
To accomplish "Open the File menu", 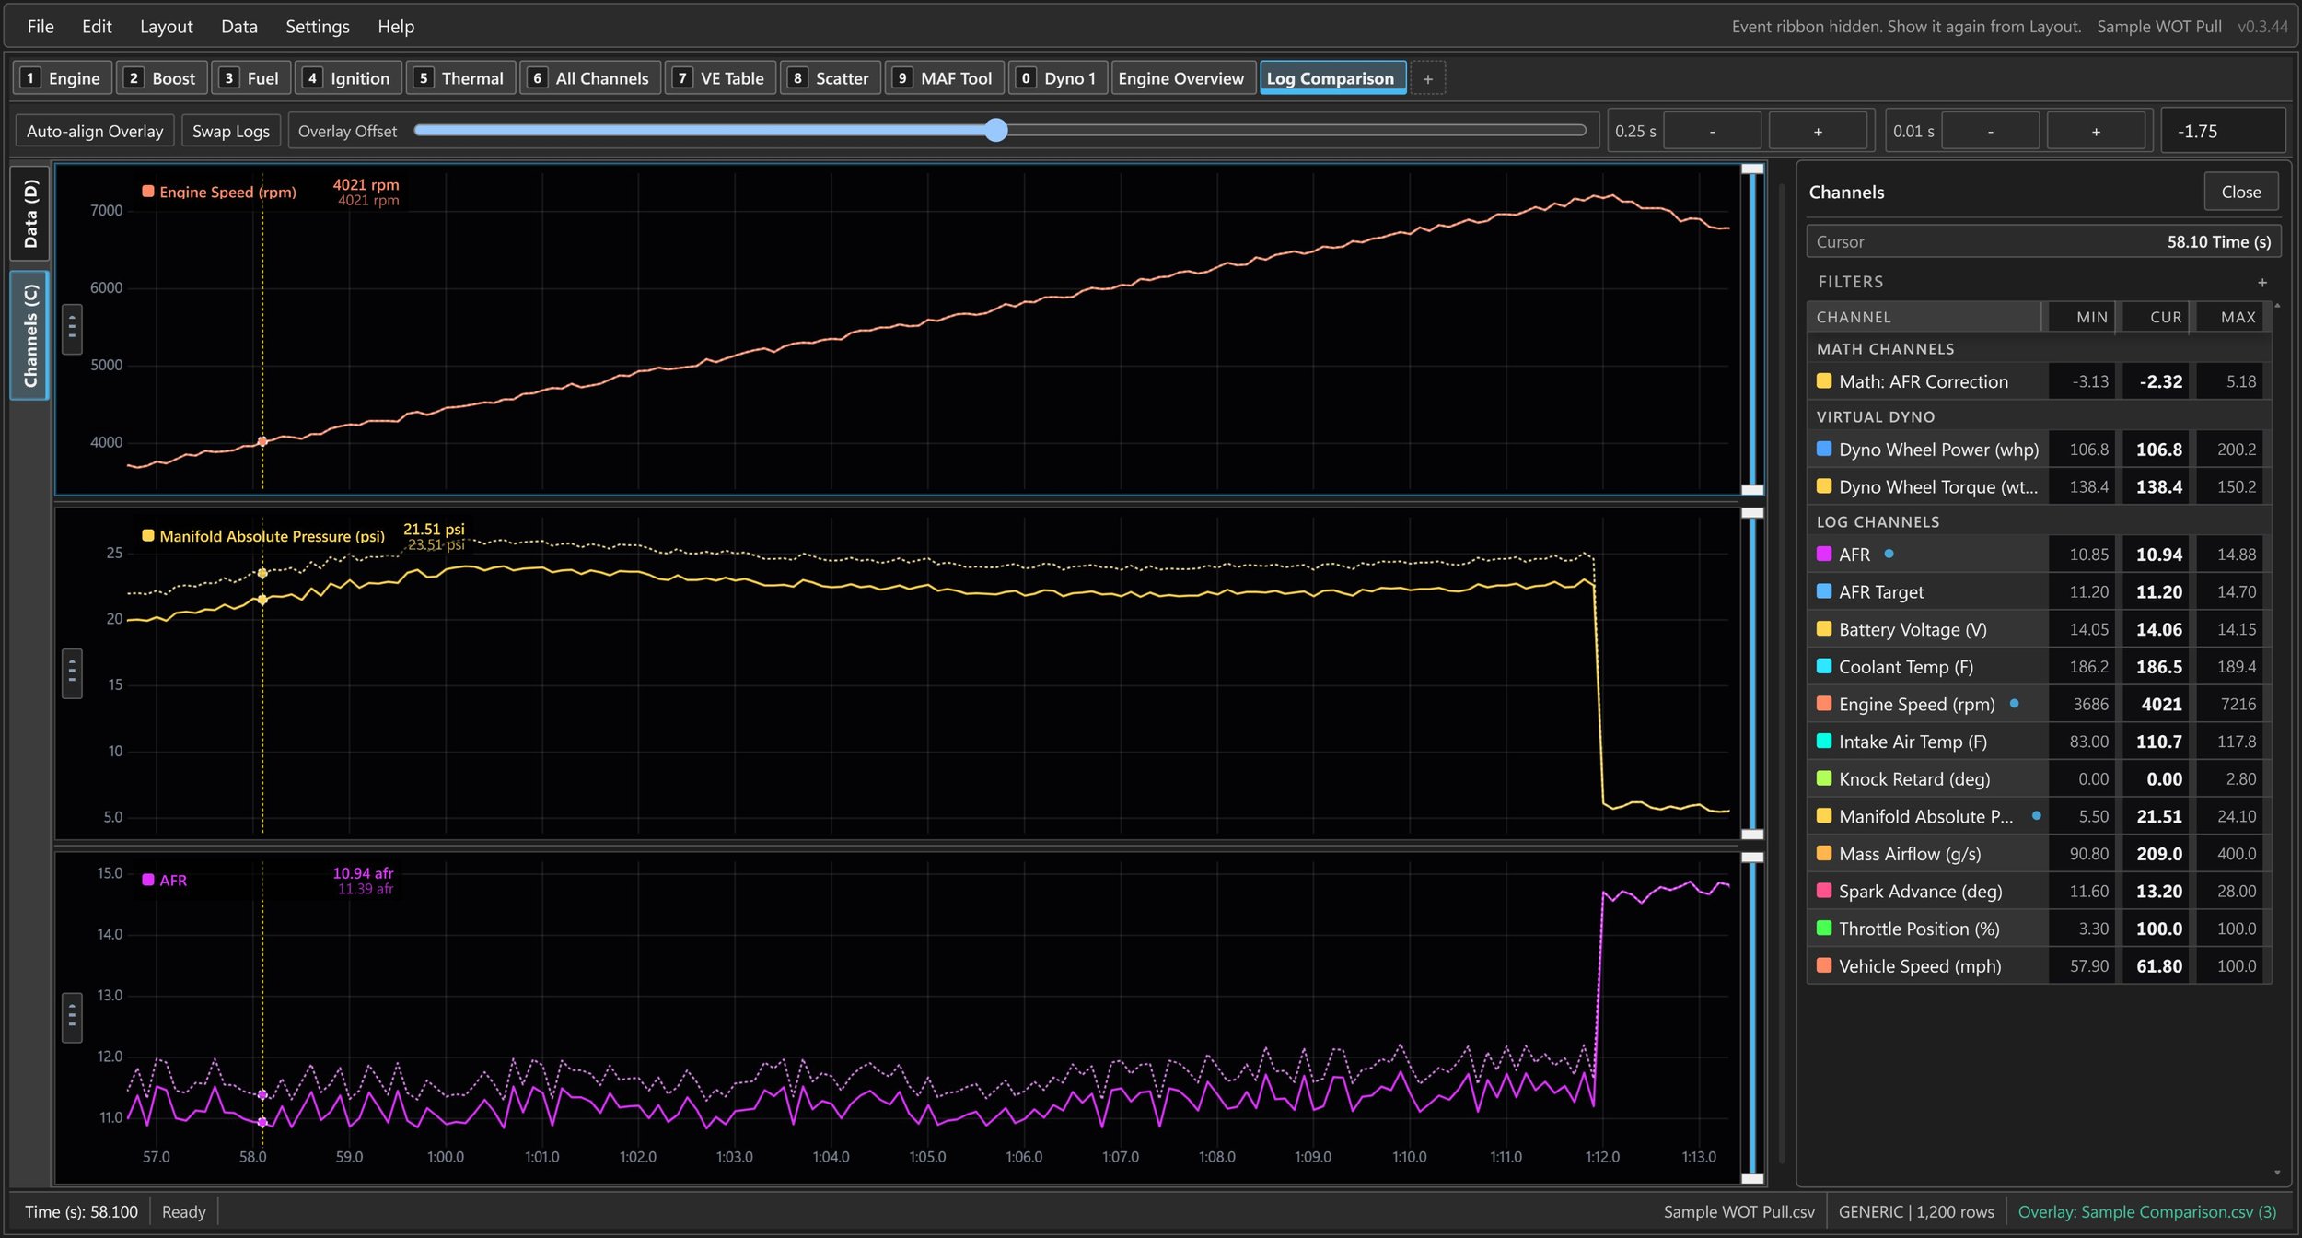I will click(41, 27).
